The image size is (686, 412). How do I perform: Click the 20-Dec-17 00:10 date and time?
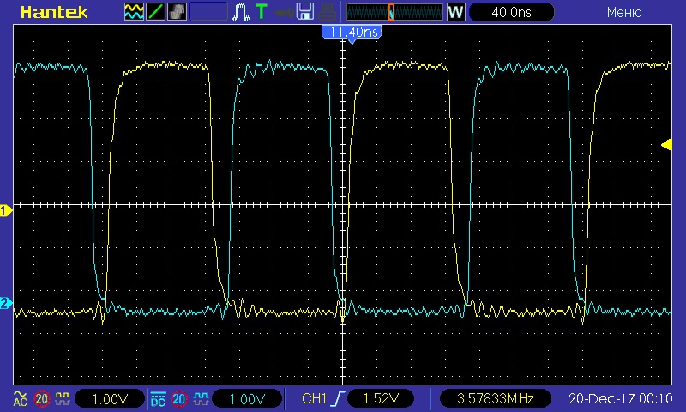click(x=620, y=398)
